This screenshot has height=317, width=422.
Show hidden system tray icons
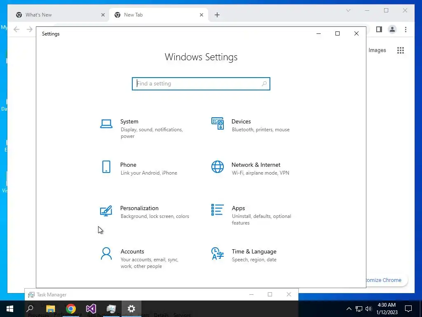349,309
